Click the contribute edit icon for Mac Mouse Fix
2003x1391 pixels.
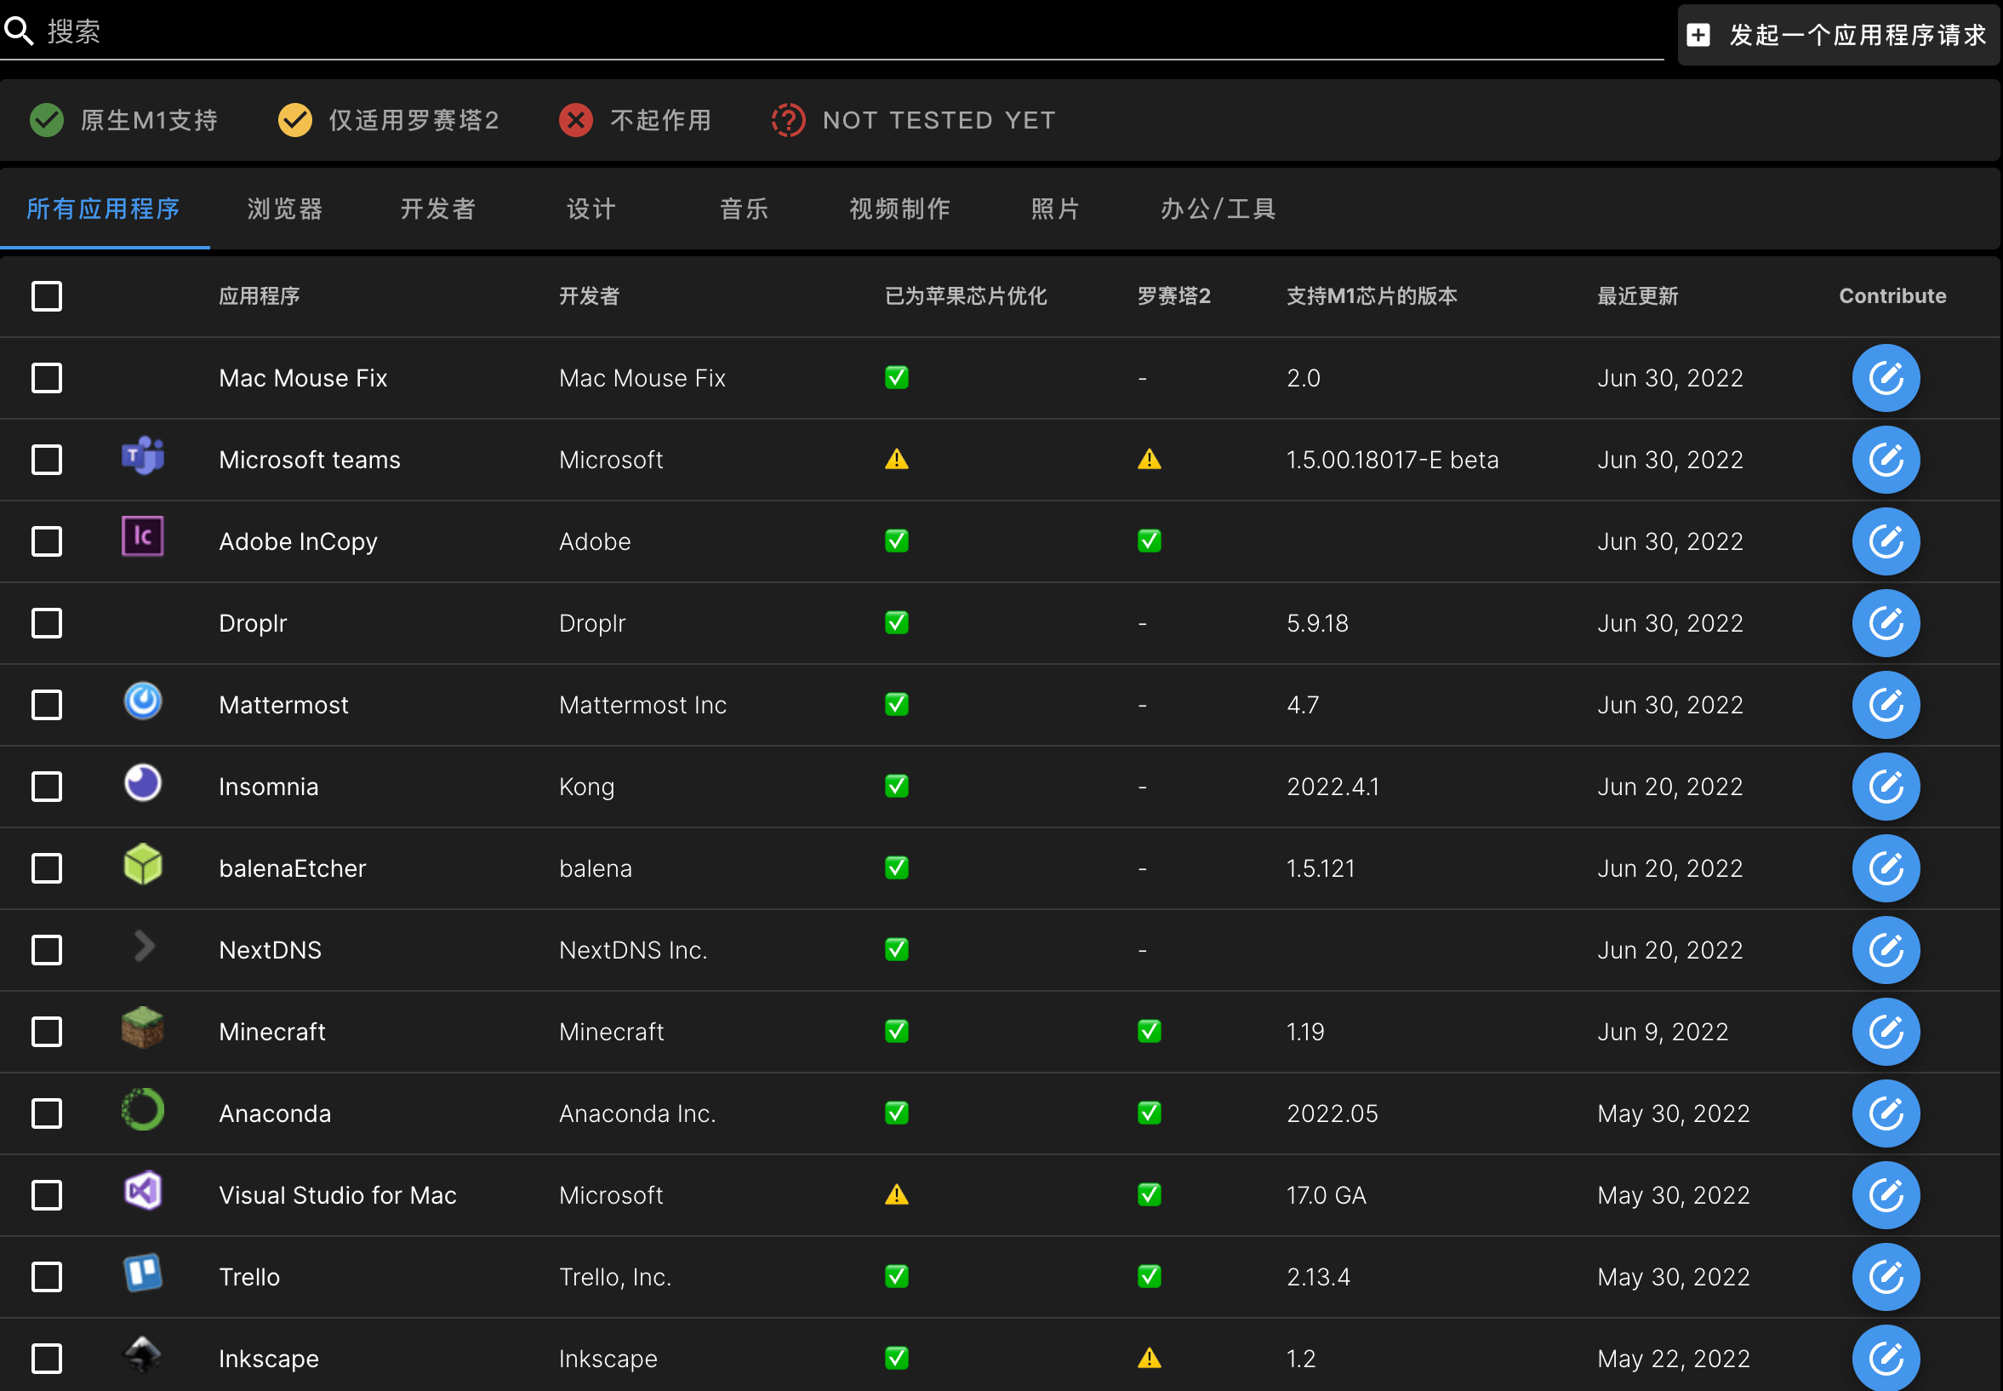click(1886, 377)
